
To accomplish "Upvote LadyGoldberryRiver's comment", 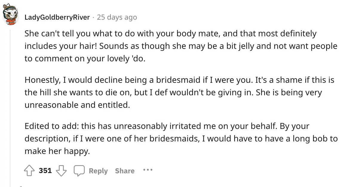I will tap(30, 171).
